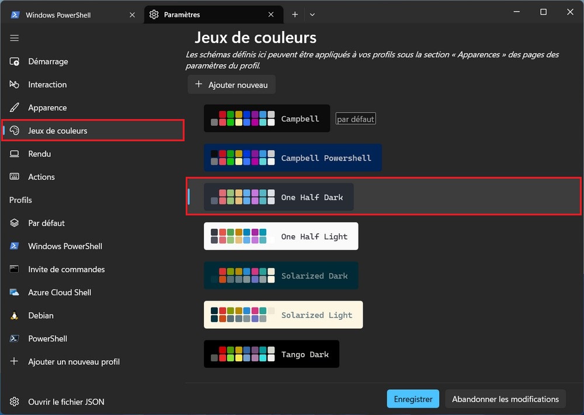Open a new tab with plus button
The height and width of the screenshot is (415, 584).
tap(295, 15)
